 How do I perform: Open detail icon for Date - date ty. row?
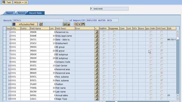click(x=97, y=39)
